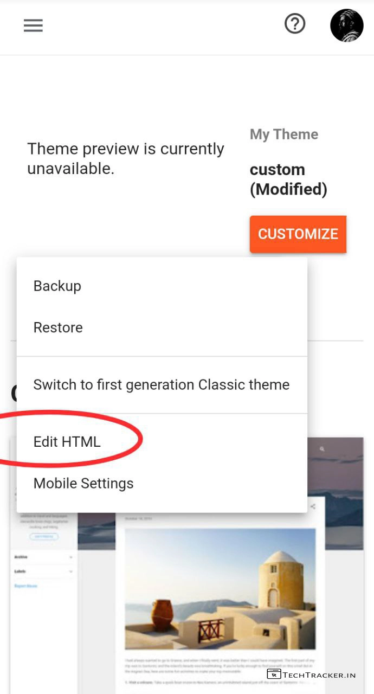Viewport: 374px width, 694px height.
Task: Click the custom (Modified) theme name
Action: pos(288,179)
